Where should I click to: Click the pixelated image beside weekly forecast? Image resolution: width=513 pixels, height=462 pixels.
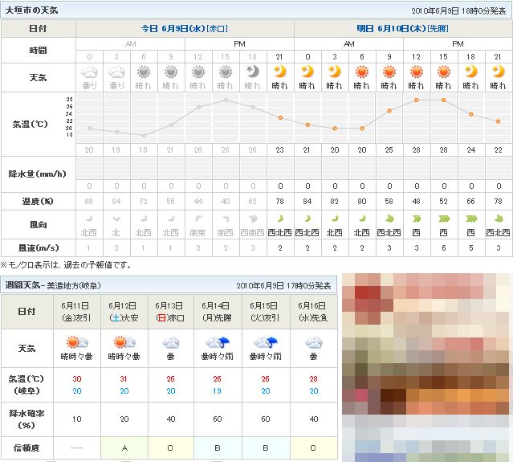427,367
